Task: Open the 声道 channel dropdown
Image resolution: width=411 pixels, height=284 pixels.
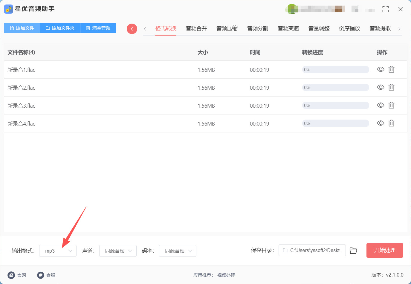Action: pyautogui.click(x=118, y=251)
